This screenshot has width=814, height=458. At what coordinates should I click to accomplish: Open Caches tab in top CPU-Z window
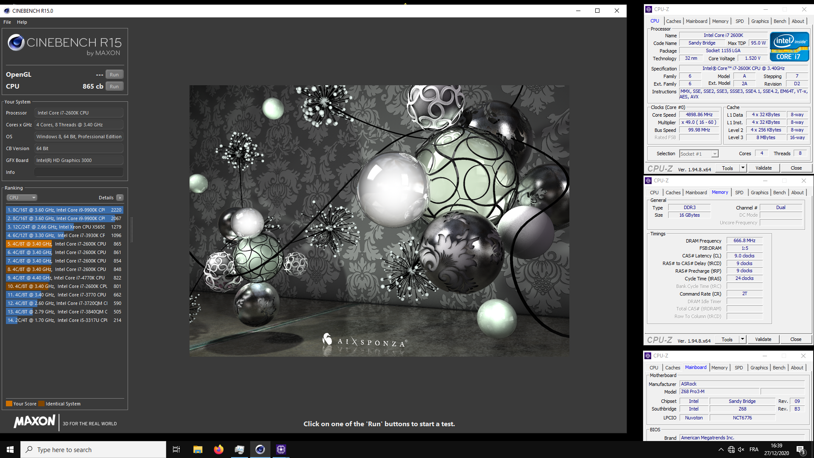click(673, 21)
